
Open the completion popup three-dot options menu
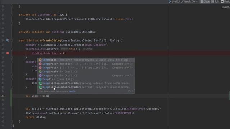[x=133, y=91]
